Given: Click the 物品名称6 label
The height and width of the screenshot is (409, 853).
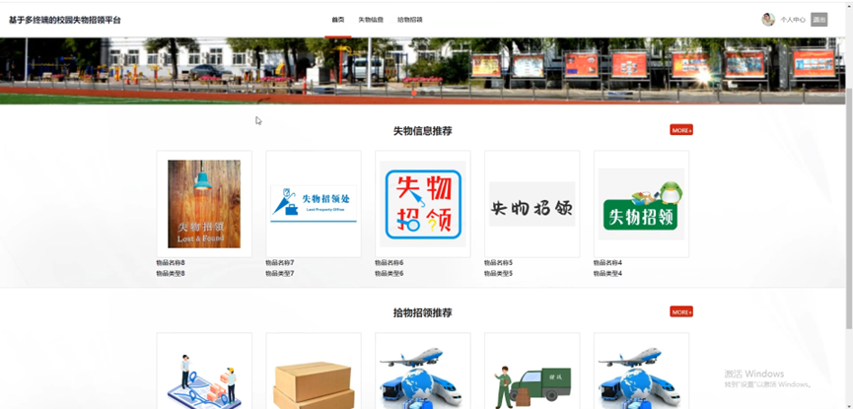Looking at the screenshot, I should [x=389, y=263].
